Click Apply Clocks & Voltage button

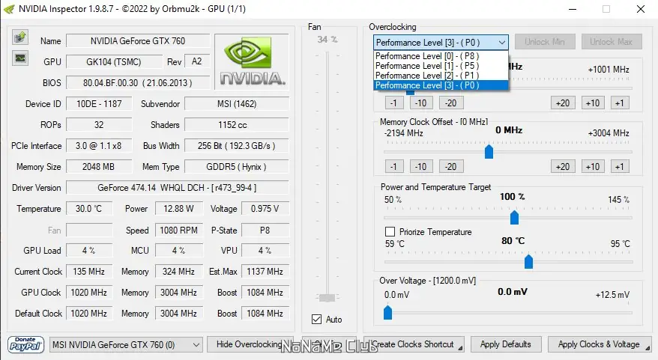coord(599,344)
